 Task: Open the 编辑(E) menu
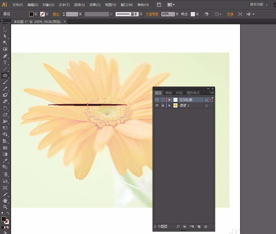click(x=33, y=5)
